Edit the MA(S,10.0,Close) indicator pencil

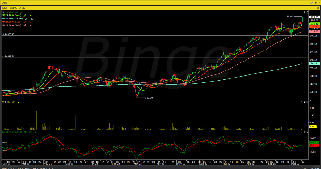(x=25, y=15)
